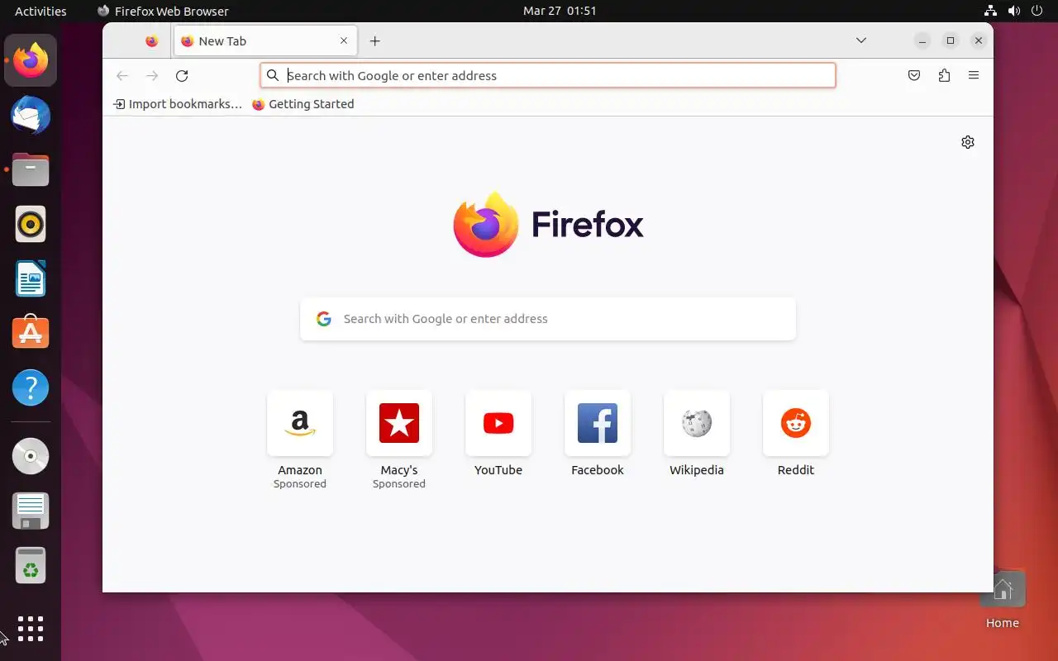Focus the address bar at top
The height and width of the screenshot is (661, 1058).
(548, 75)
